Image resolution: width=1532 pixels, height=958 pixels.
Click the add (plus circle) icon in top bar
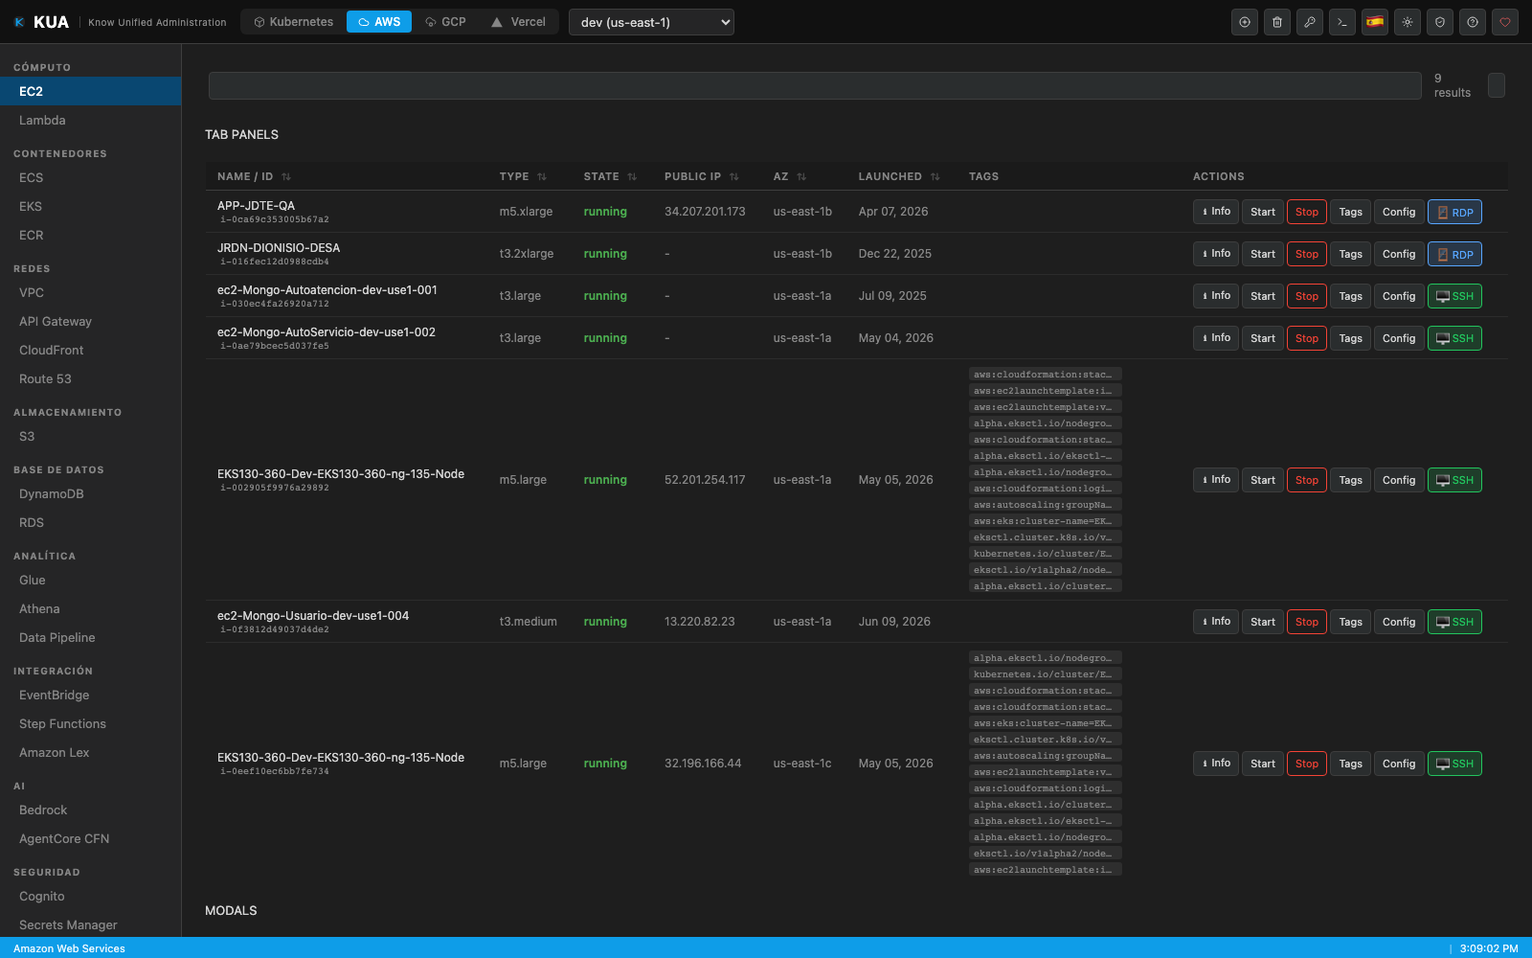click(1245, 22)
